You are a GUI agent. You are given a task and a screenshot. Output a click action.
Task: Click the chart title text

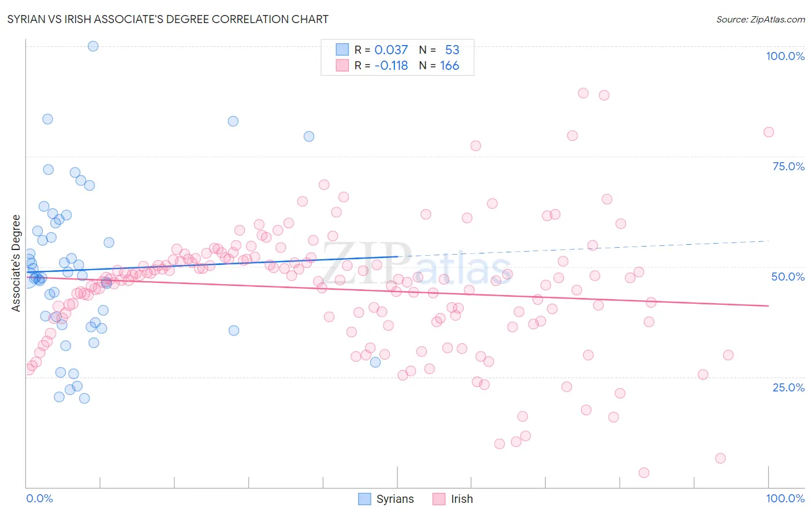tap(167, 19)
